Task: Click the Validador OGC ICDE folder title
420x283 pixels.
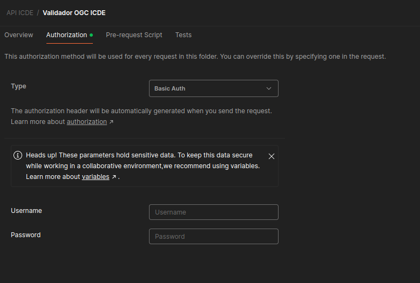Action: tap(74, 13)
